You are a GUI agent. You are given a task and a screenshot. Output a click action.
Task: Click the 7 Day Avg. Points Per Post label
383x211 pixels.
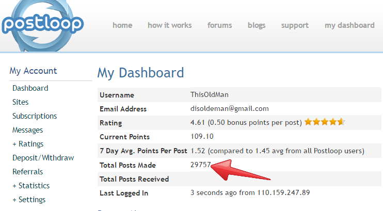point(143,151)
